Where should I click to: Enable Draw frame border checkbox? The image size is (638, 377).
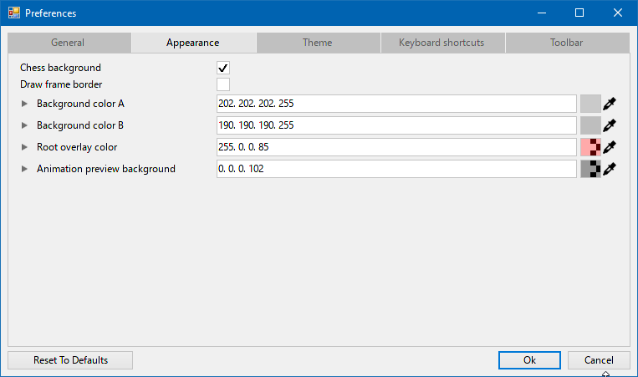(223, 84)
